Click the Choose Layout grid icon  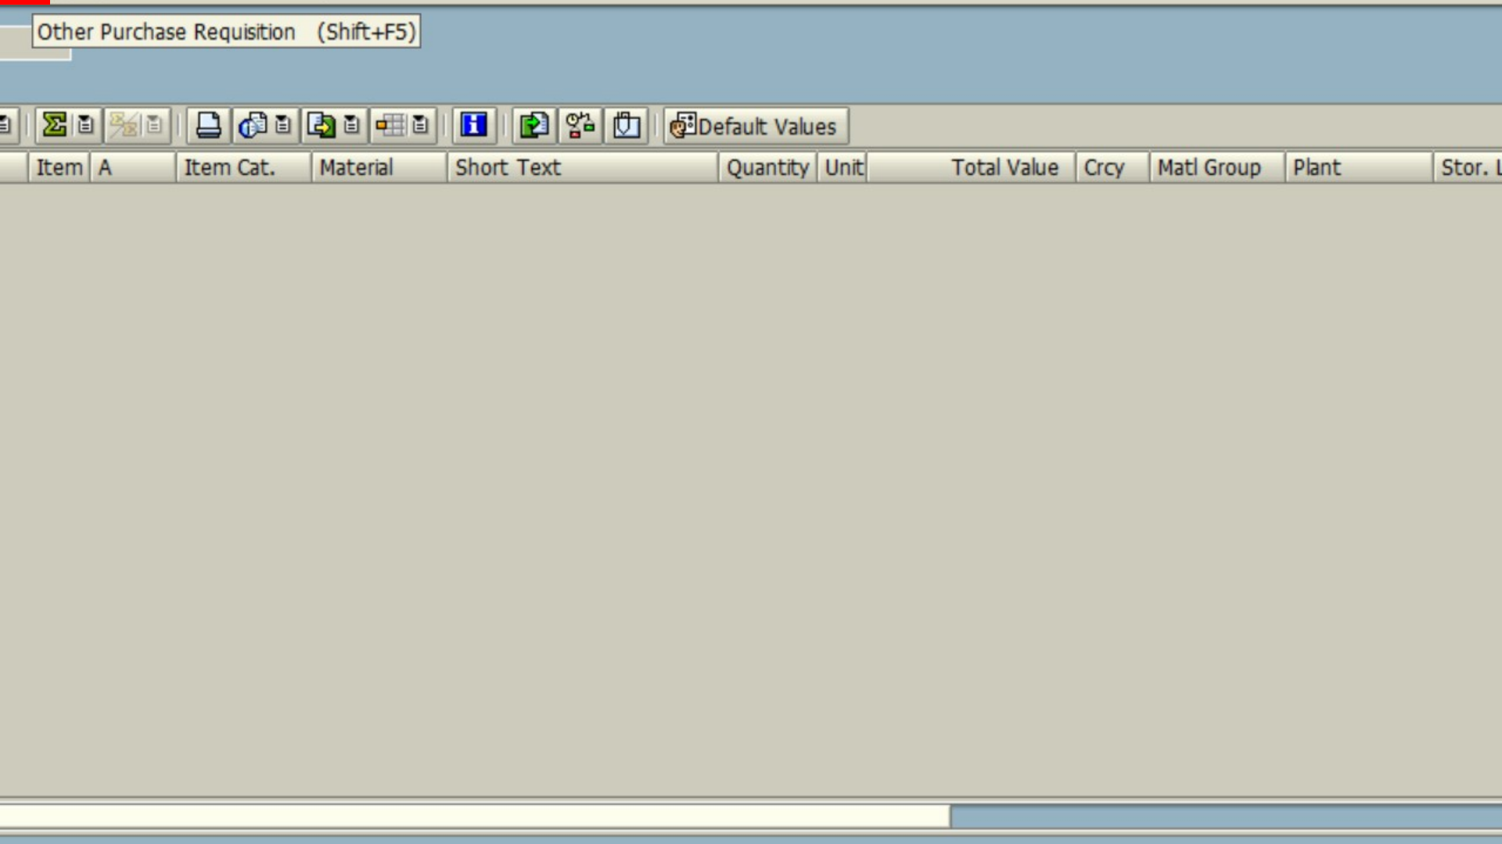390,125
